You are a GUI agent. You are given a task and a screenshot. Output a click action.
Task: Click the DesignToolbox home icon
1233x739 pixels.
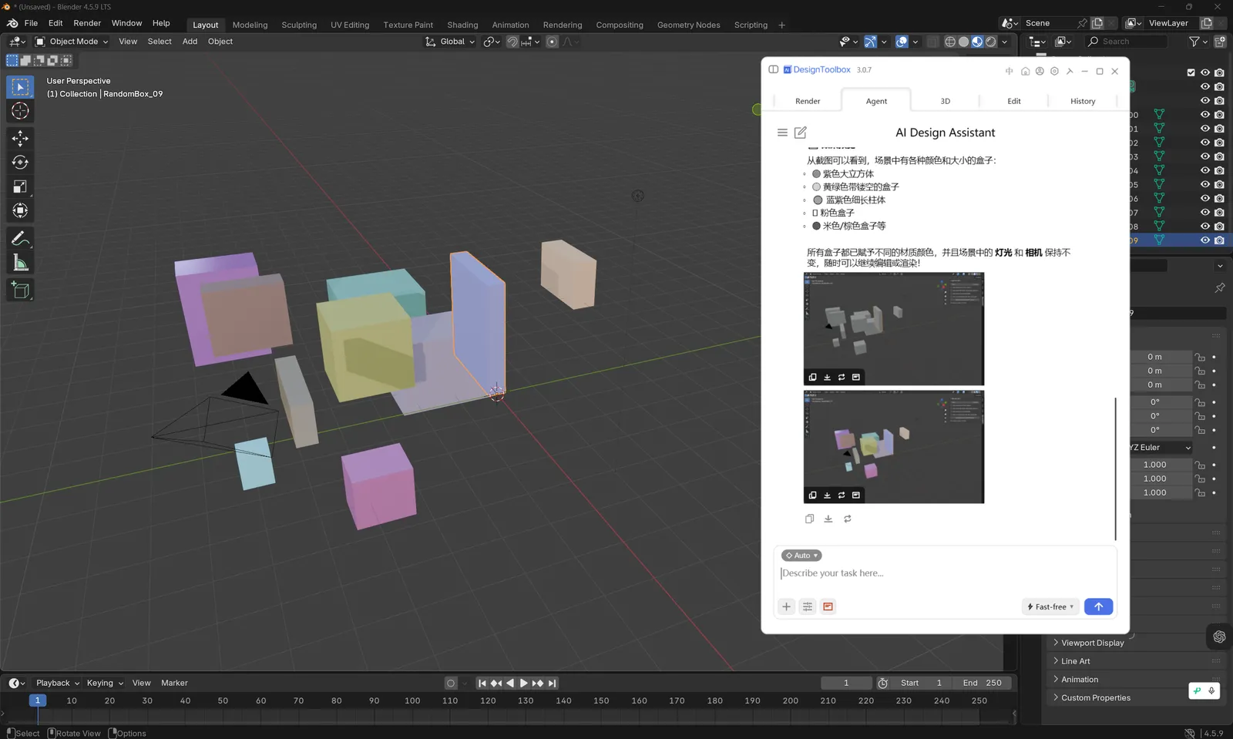[1025, 71]
